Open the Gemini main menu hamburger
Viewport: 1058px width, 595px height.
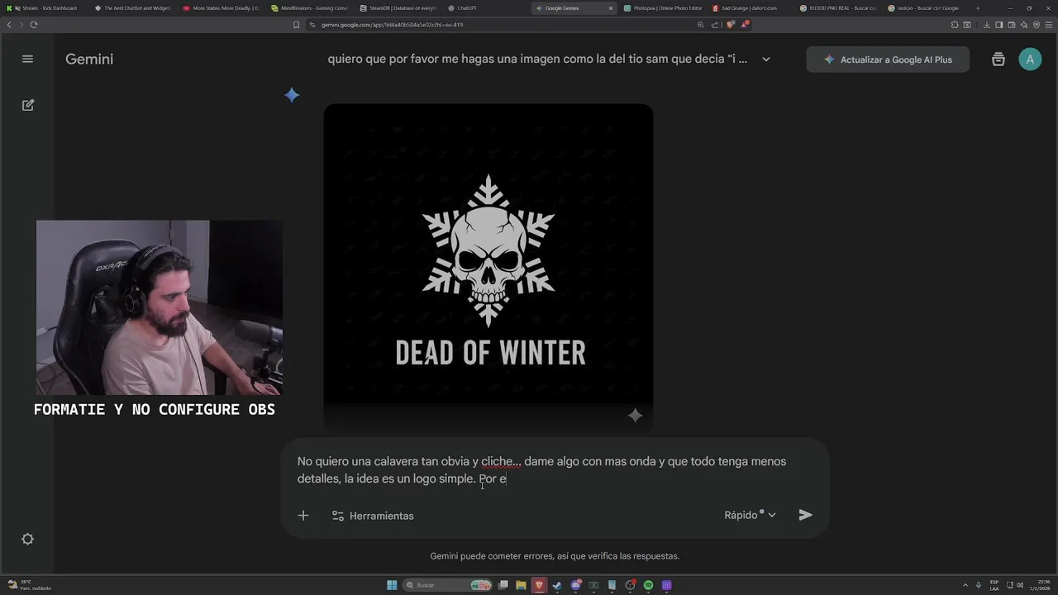point(27,59)
